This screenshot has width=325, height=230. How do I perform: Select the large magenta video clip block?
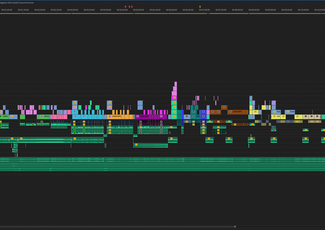click(151, 116)
